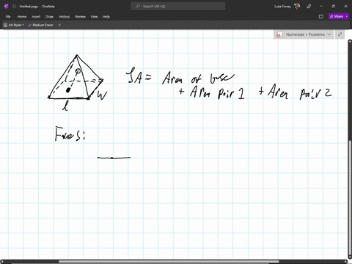352x264 pixels.
Task: Open the Help tab
Action: [x=106, y=17]
